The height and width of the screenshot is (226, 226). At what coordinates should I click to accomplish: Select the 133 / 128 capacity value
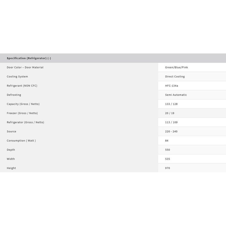[x=171, y=104]
